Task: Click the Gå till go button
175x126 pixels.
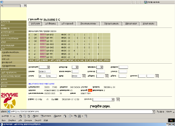Action: point(161,112)
